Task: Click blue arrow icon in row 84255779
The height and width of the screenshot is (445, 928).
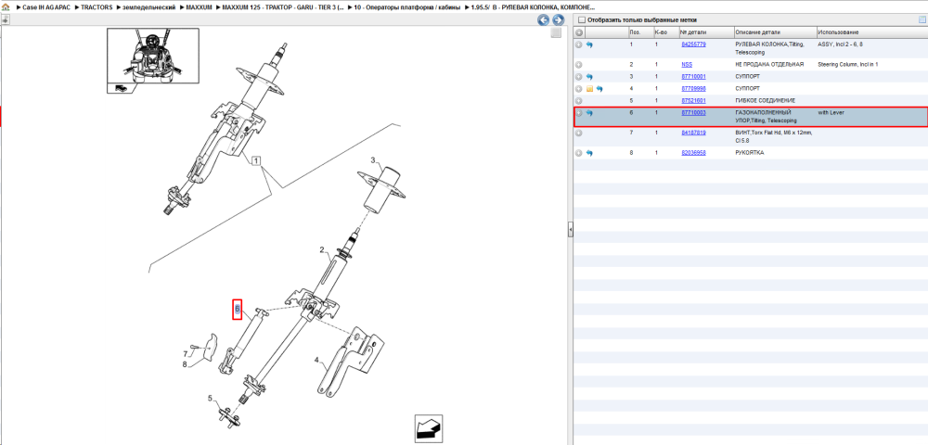Action: (x=589, y=44)
